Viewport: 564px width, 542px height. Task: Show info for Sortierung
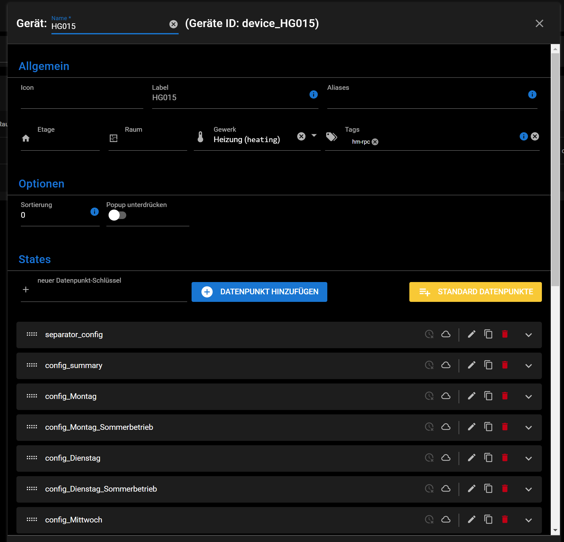(95, 212)
